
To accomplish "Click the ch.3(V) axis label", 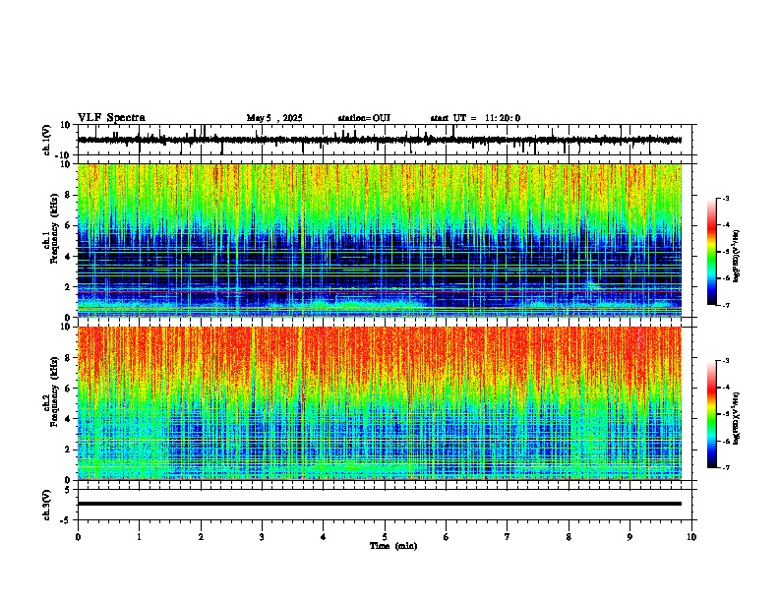I will point(47,505).
